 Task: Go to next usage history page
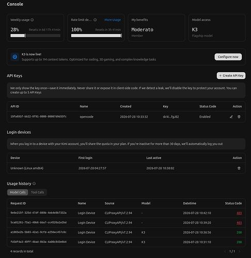pyautogui.click(x=239, y=251)
